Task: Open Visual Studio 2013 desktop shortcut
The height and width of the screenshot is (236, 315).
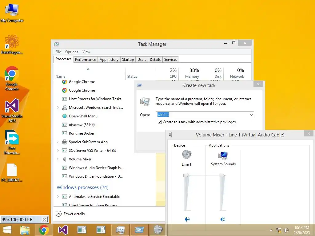Action: (x=12, y=110)
